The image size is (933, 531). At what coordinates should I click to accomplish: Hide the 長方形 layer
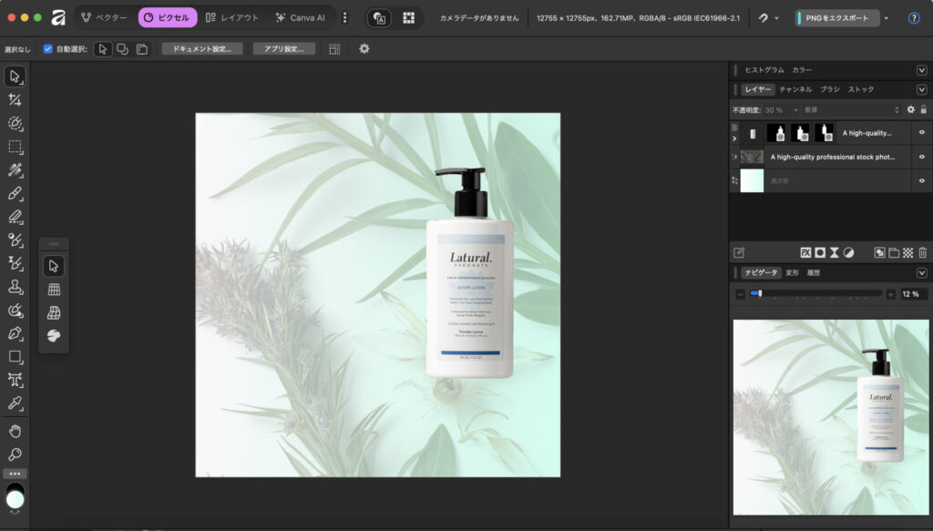pyautogui.click(x=921, y=180)
